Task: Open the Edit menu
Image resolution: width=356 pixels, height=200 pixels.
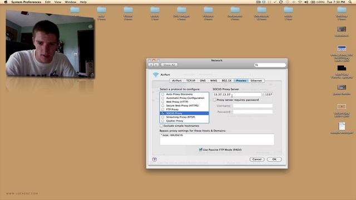Action: point(48,2)
